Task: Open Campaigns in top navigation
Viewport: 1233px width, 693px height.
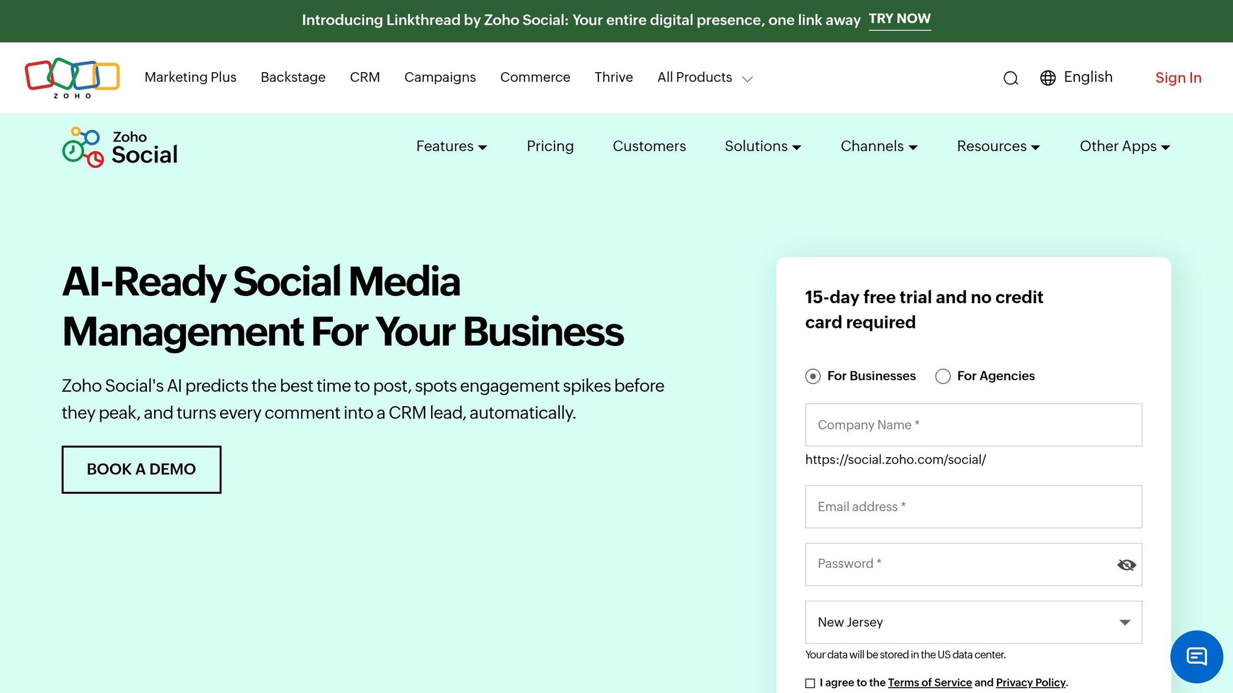Action: coord(440,78)
